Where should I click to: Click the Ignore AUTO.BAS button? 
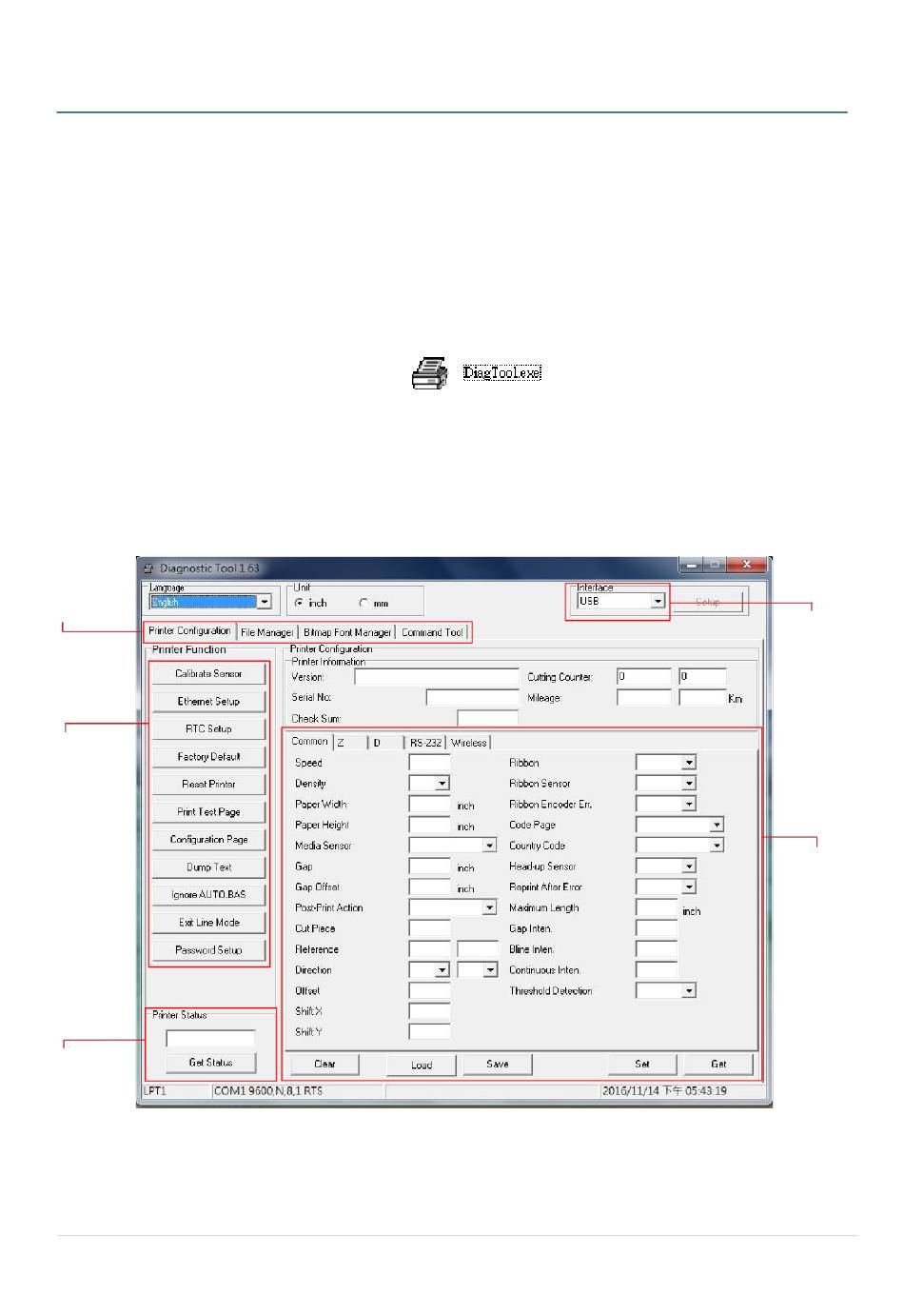[208, 895]
